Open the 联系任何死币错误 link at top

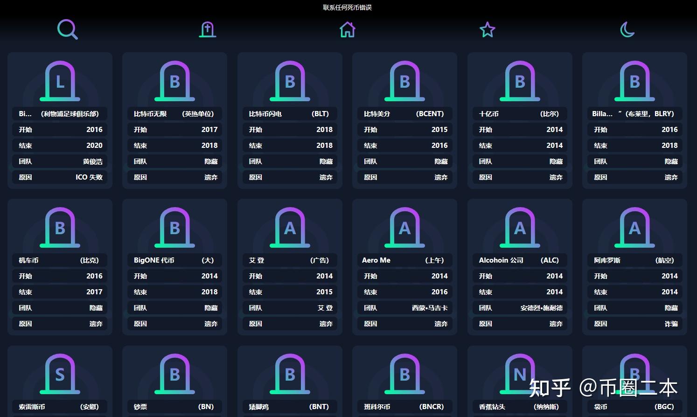click(x=348, y=7)
